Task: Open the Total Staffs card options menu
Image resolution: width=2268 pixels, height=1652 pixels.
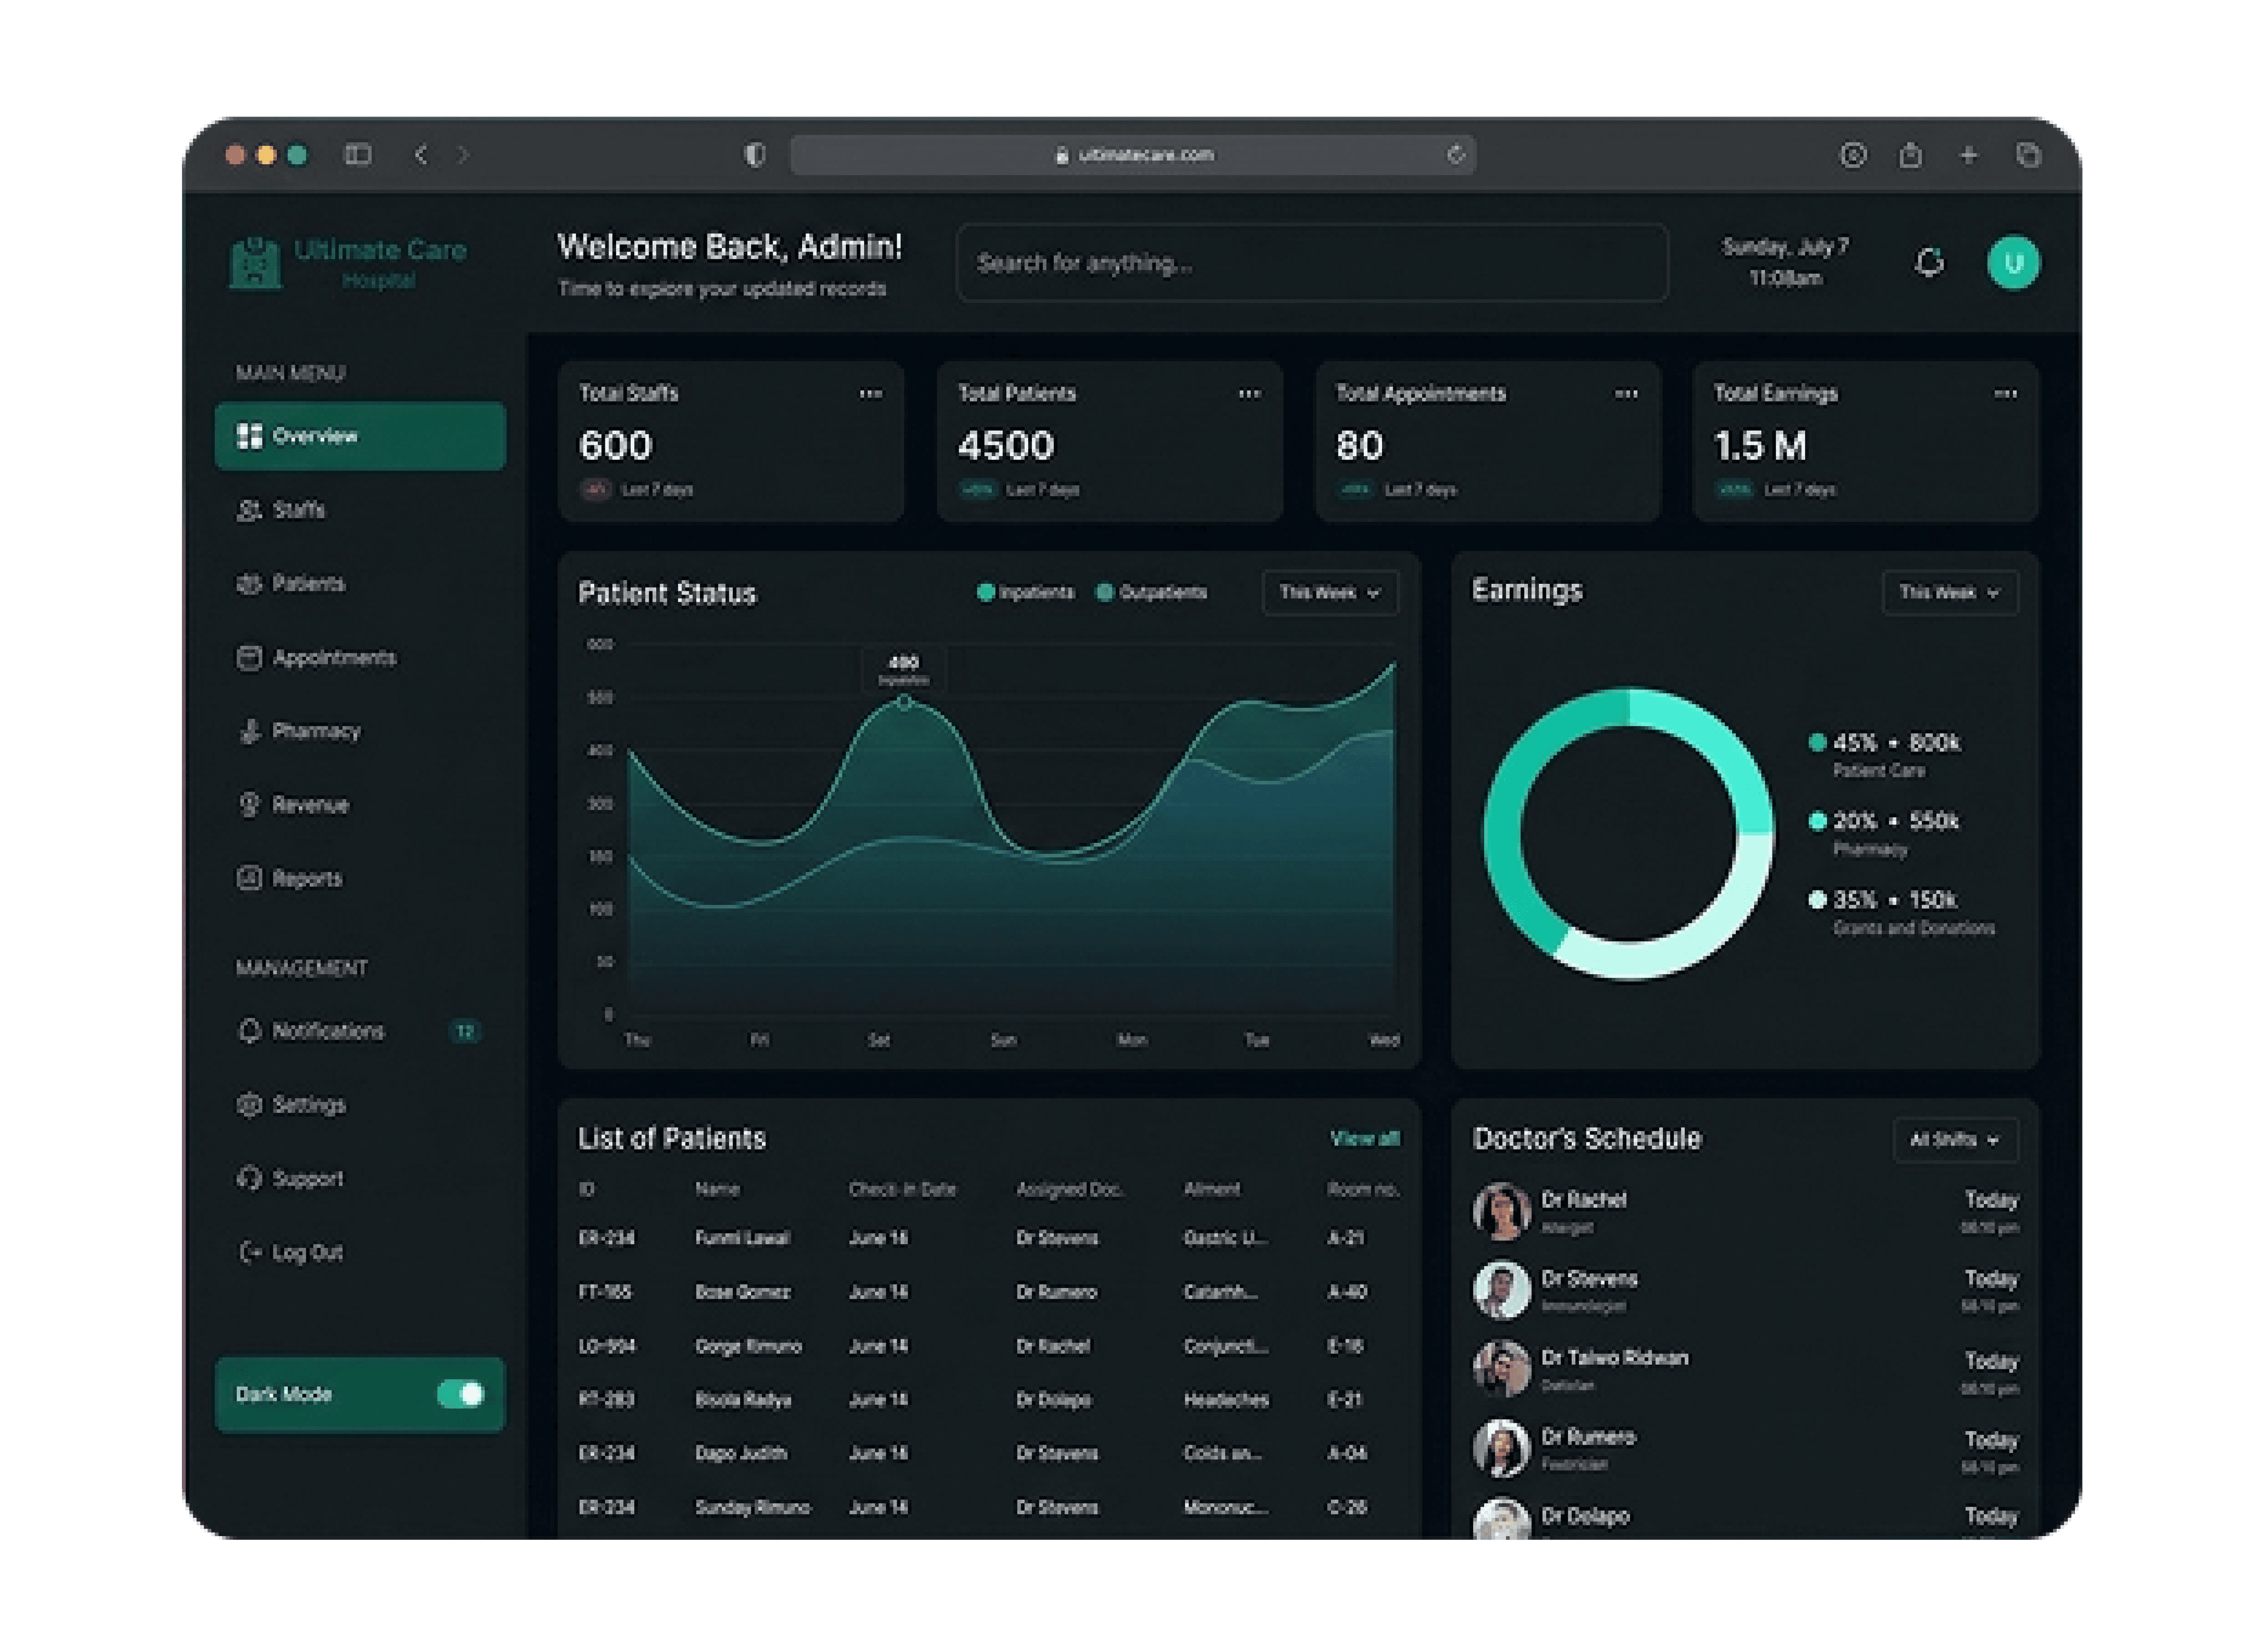Action: pyautogui.click(x=870, y=394)
